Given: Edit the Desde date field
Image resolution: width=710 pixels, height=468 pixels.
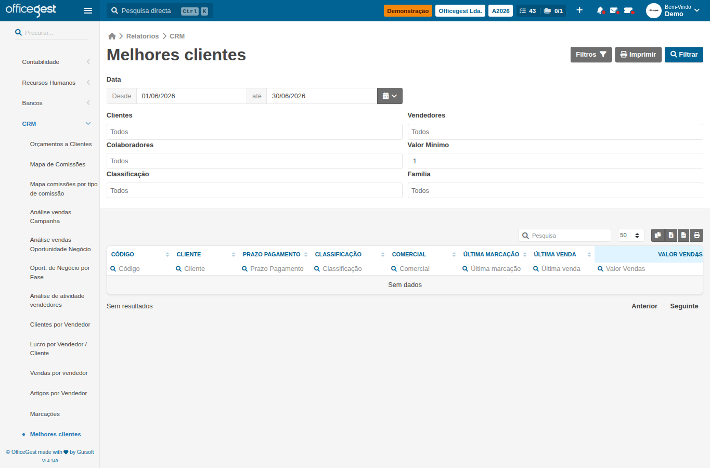Looking at the screenshot, I should coord(191,96).
